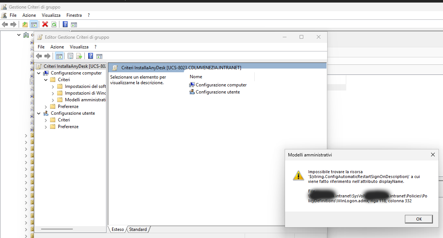
Task: Open File menu in Gestione Criteri di gruppo
Action: (13, 15)
